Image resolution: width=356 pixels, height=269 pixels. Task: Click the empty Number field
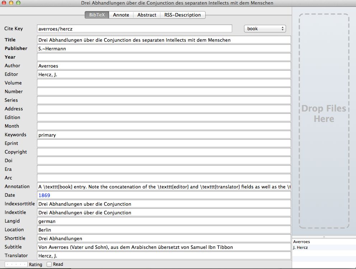(x=164, y=92)
